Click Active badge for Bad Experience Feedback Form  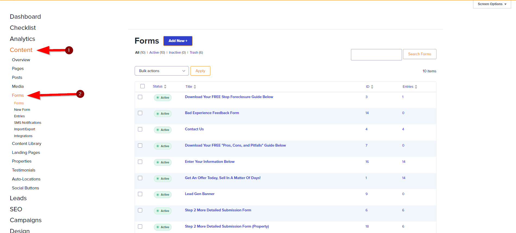point(163,114)
